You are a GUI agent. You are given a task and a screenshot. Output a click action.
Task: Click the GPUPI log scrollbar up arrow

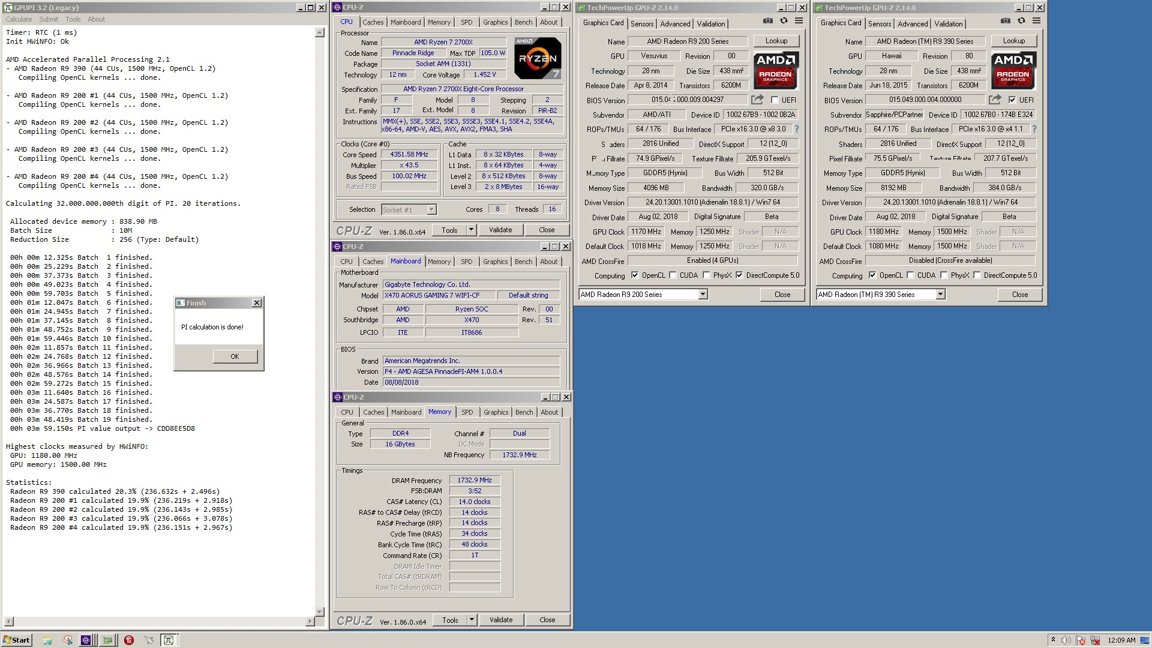tap(320, 33)
